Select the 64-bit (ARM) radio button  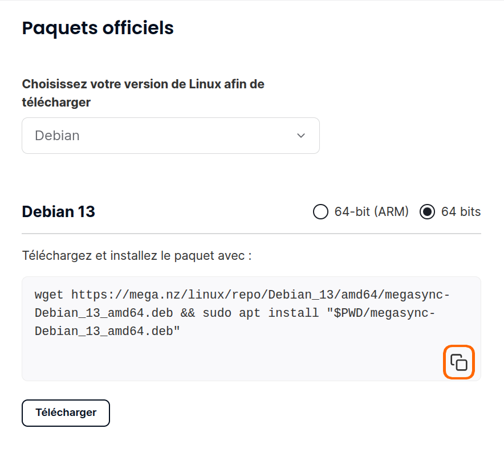point(320,212)
